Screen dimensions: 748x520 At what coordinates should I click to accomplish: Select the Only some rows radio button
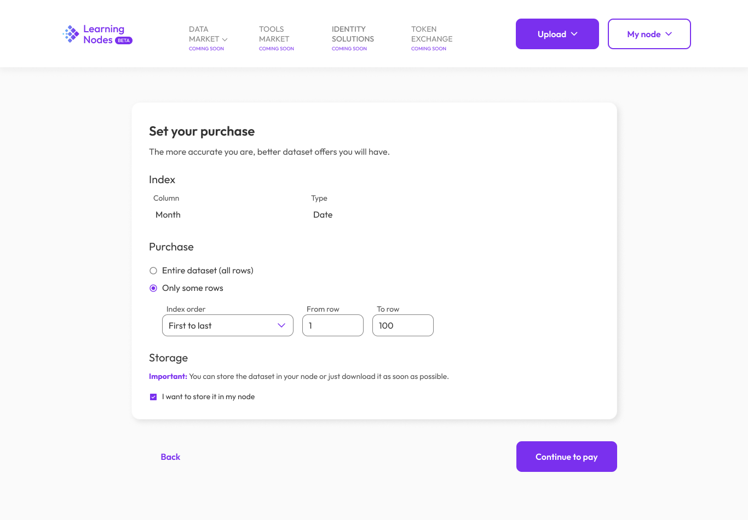tap(153, 288)
